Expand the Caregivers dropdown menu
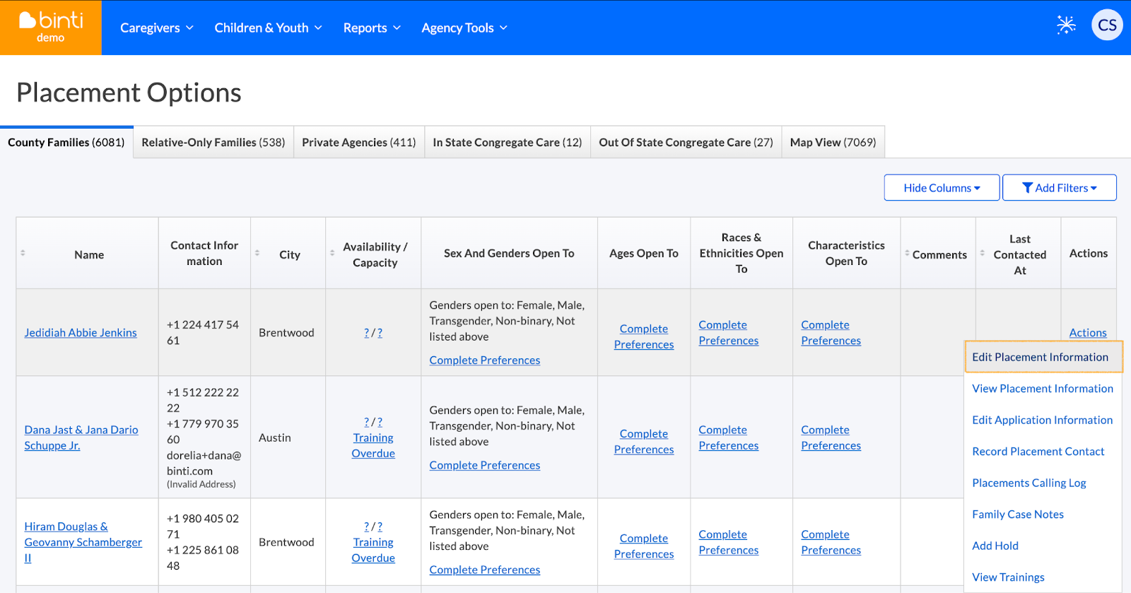1131x593 pixels. tap(156, 28)
